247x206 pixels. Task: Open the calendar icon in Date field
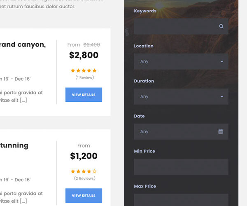point(221,131)
